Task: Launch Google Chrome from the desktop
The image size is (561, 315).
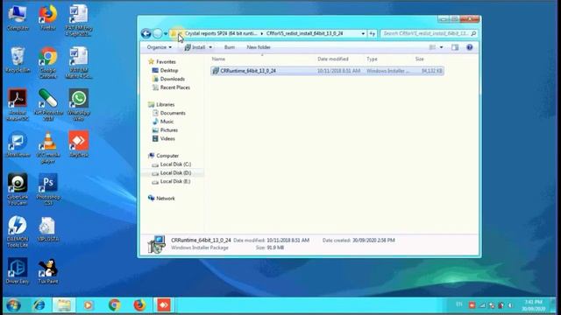Action: [48, 62]
